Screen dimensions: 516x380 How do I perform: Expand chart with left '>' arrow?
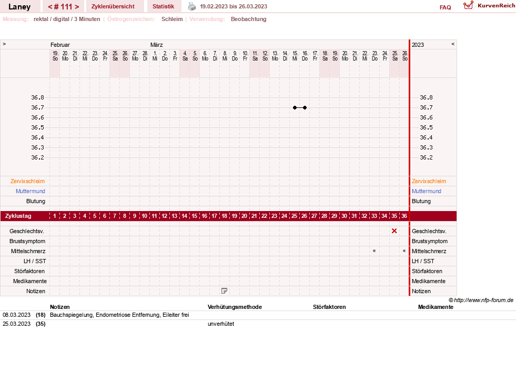(x=4, y=44)
